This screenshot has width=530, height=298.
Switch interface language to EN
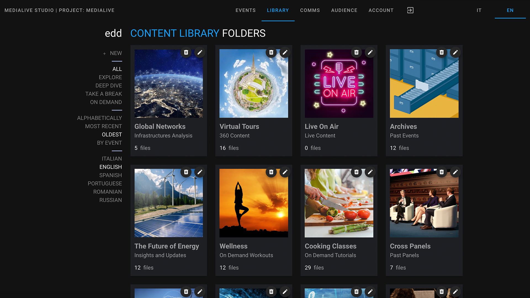tap(510, 10)
